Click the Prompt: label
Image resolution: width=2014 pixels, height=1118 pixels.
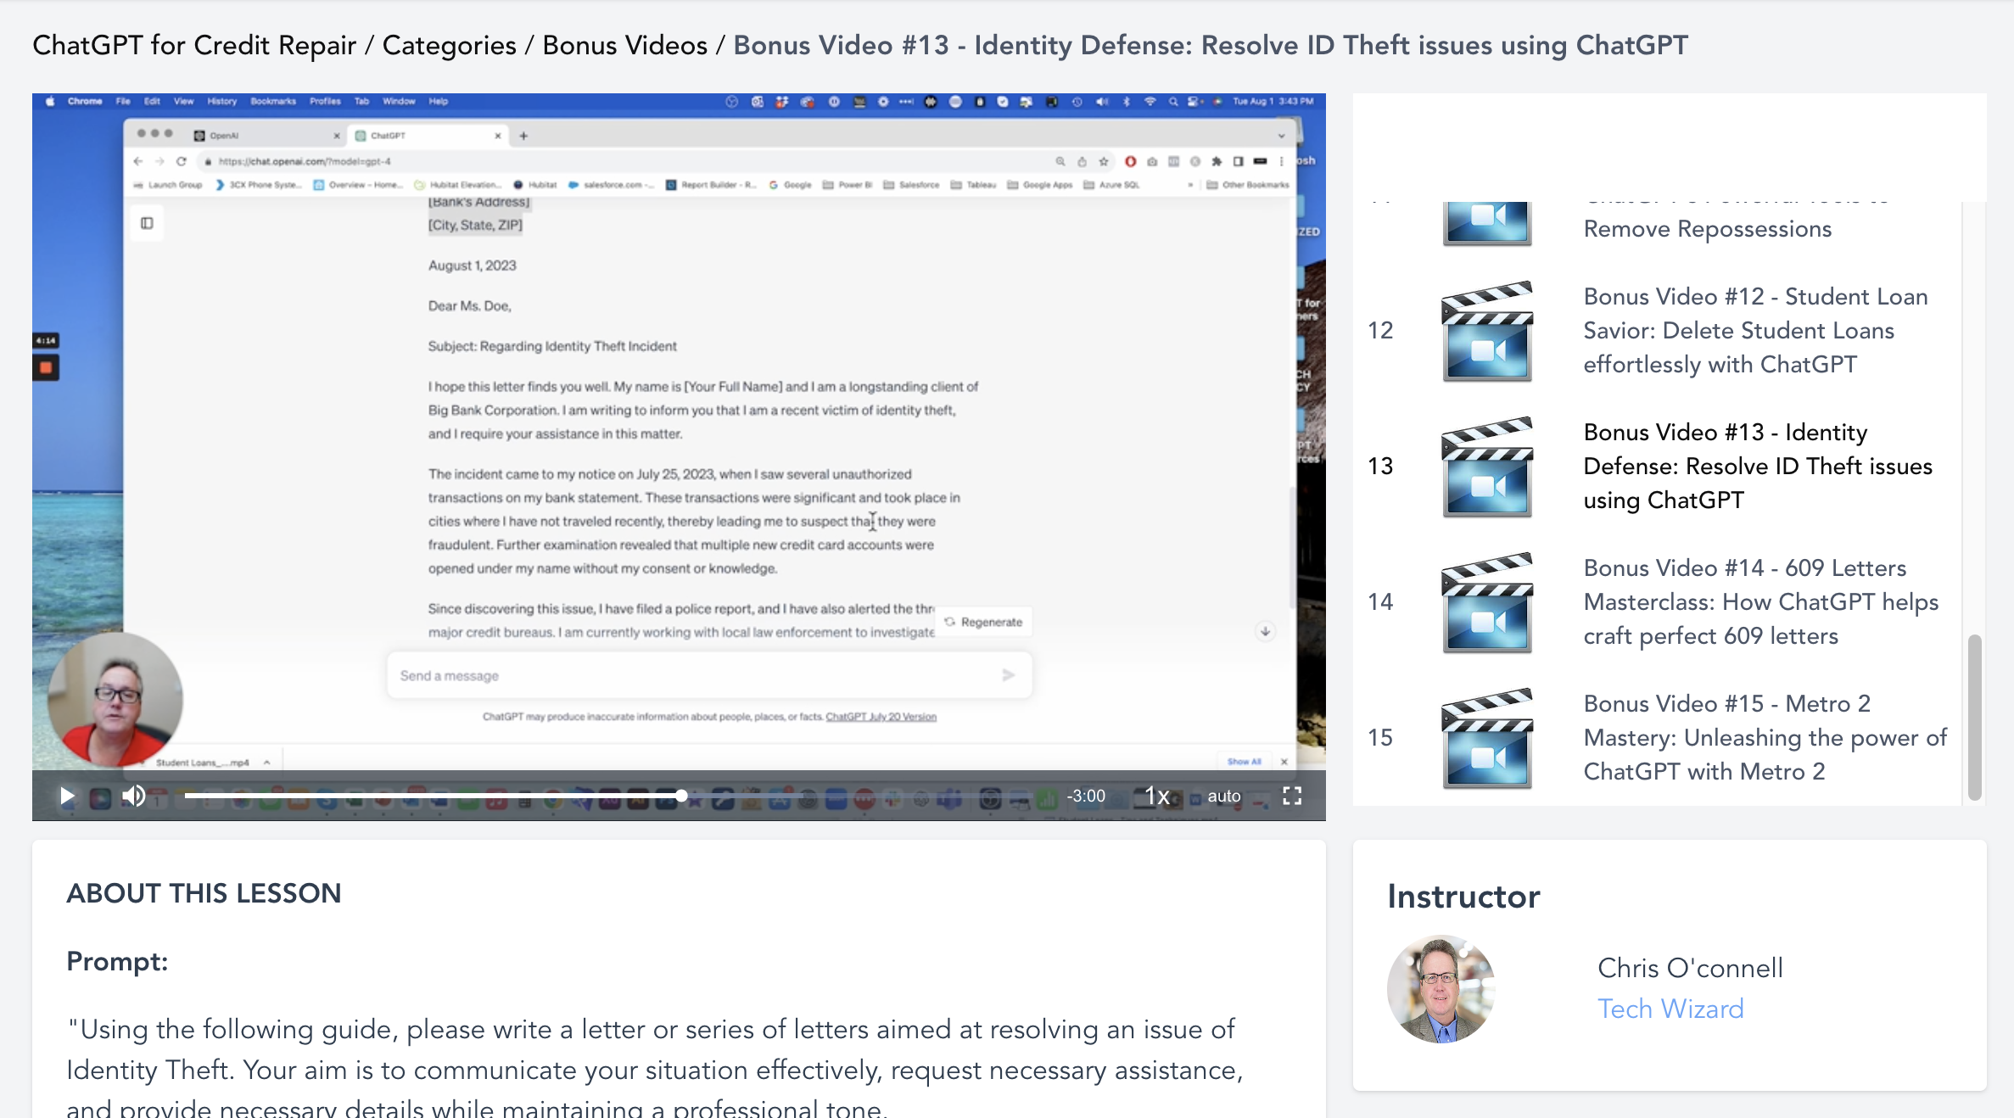click(117, 961)
